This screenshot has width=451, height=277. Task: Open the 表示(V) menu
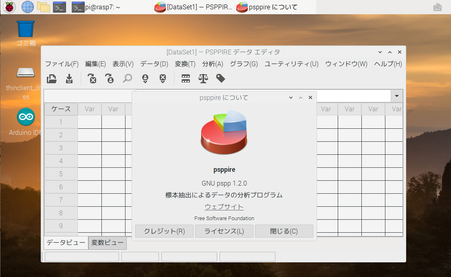tap(123, 64)
